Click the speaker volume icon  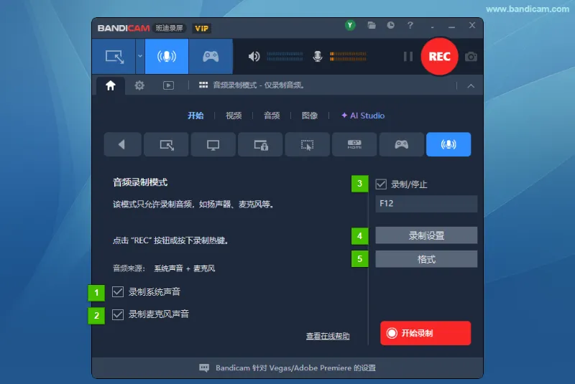coord(254,57)
